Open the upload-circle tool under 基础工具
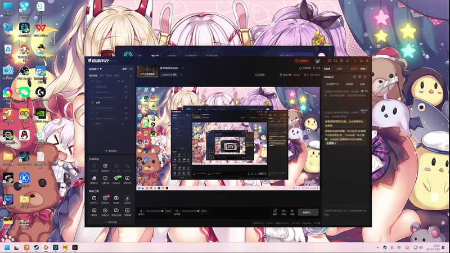Image resolution: width=450 pixels, height=253 pixels. click(x=105, y=210)
